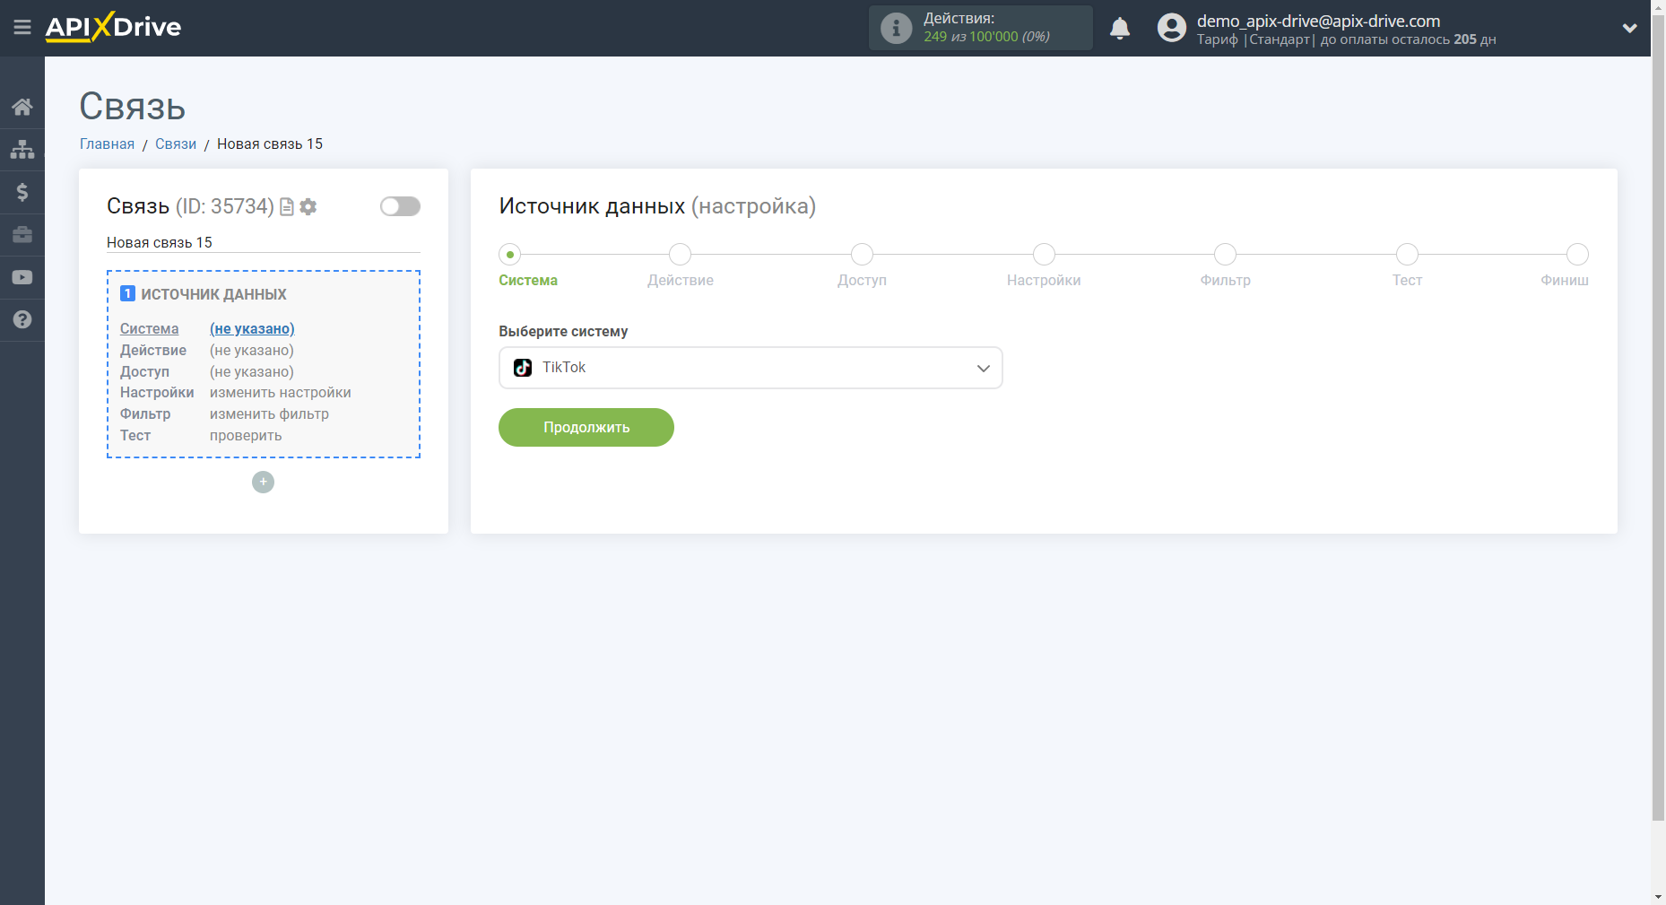Viewport: 1666px width, 905px height.
Task: Open notifications bell
Action: [1120, 29]
